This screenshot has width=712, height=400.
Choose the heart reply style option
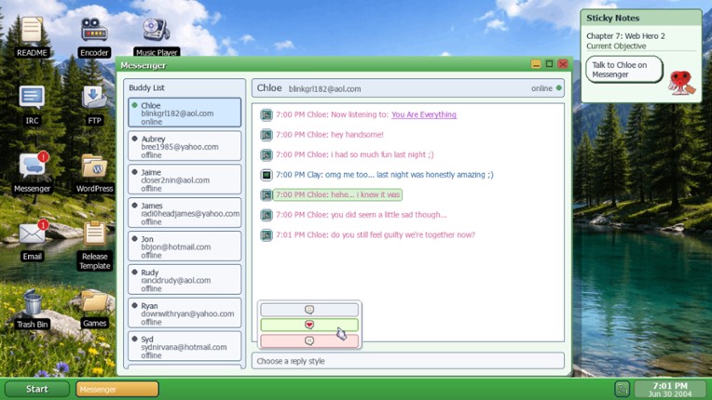click(309, 325)
